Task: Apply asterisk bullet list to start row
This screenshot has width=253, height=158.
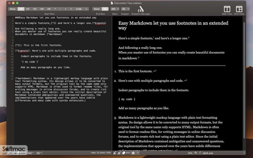Action: [x=55, y=9]
